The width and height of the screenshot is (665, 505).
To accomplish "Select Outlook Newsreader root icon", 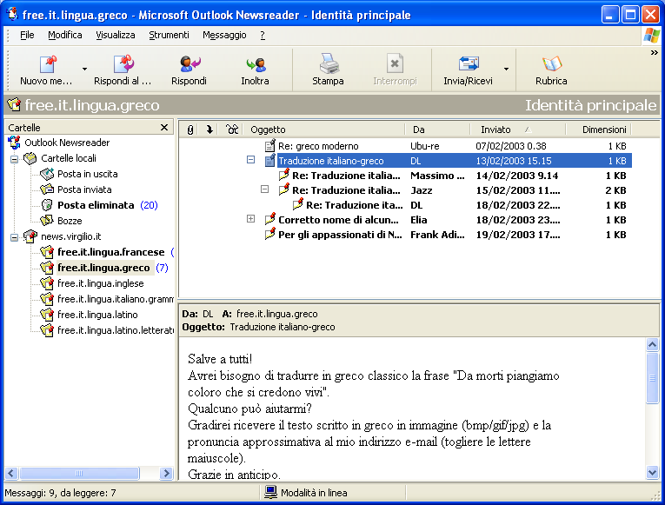I will click(15, 143).
